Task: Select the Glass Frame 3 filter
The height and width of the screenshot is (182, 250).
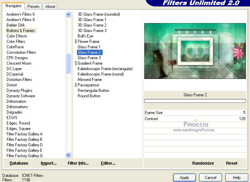Action: (x=89, y=58)
